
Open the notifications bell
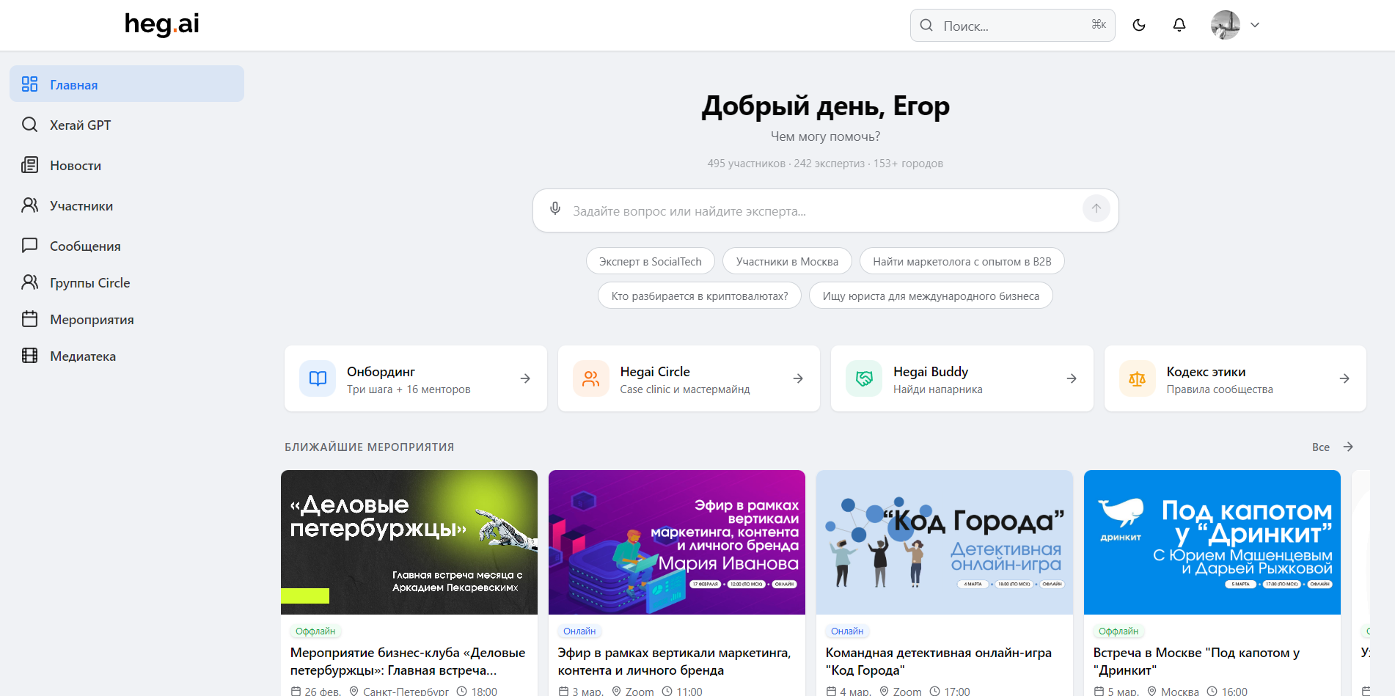pos(1179,24)
